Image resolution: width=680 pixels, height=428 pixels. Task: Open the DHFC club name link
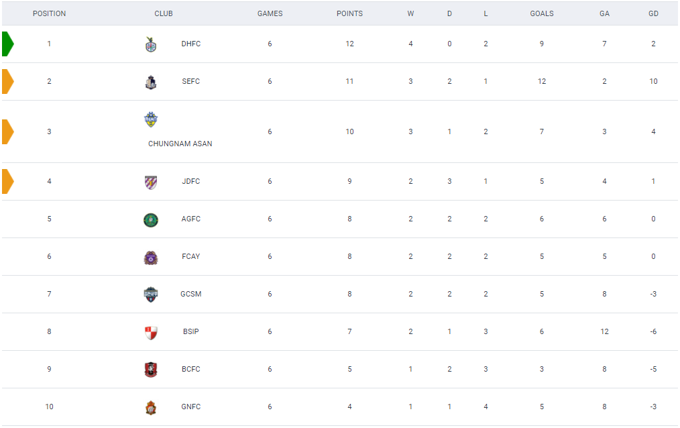(x=190, y=44)
